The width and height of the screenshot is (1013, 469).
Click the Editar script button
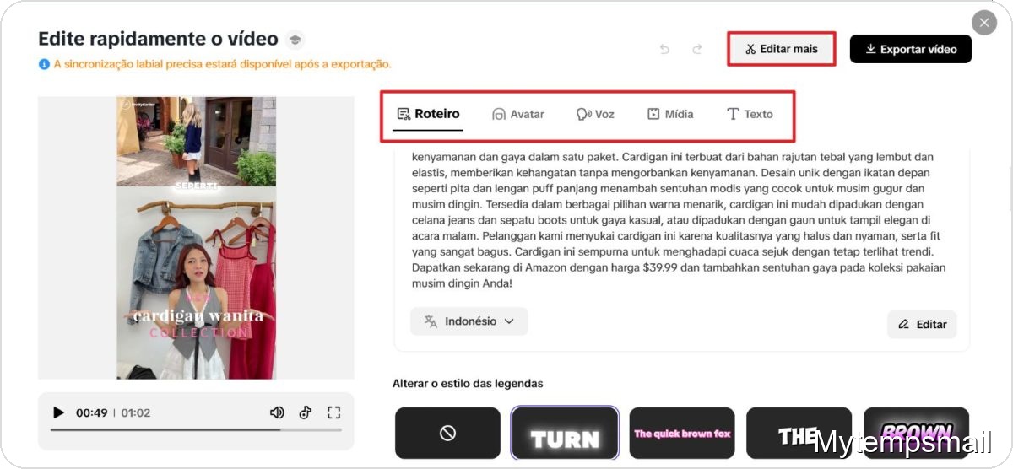922,324
